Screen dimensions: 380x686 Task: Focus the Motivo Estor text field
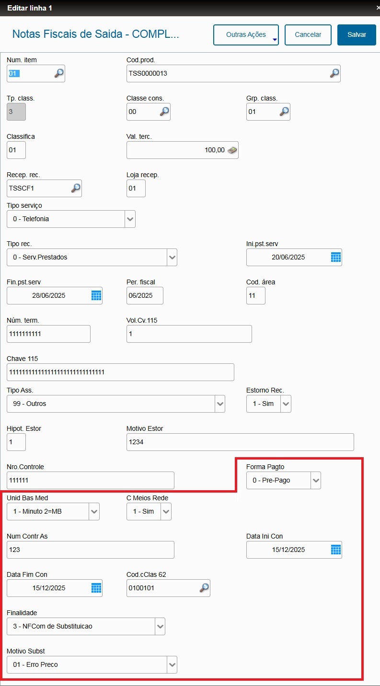click(x=240, y=442)
